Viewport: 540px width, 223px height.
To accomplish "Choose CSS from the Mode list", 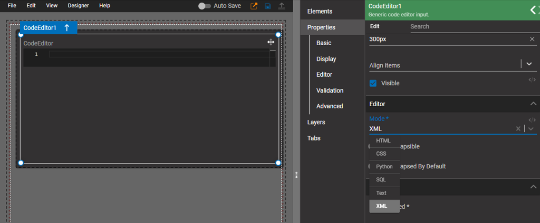I will pyautogui.click(x=384, y=154).
